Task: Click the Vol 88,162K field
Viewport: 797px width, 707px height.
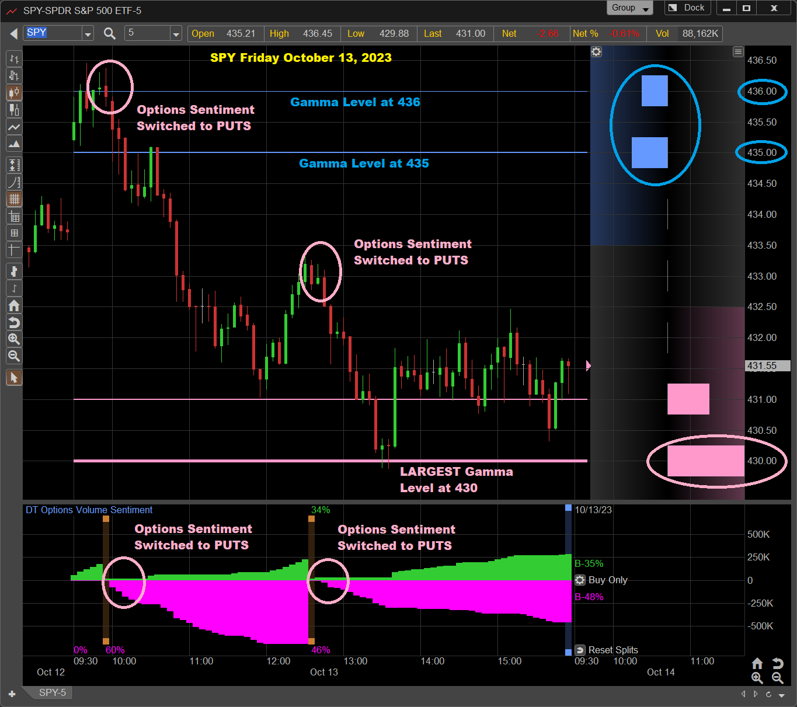Action: [684, 34]
